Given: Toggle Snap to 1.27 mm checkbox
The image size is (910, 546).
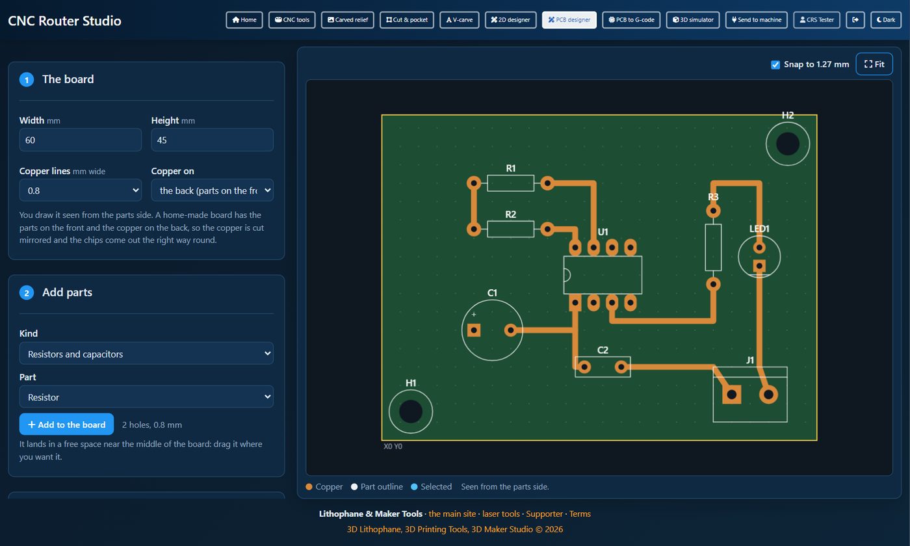Looking at the screenshot, I should (x=775, y=64).
